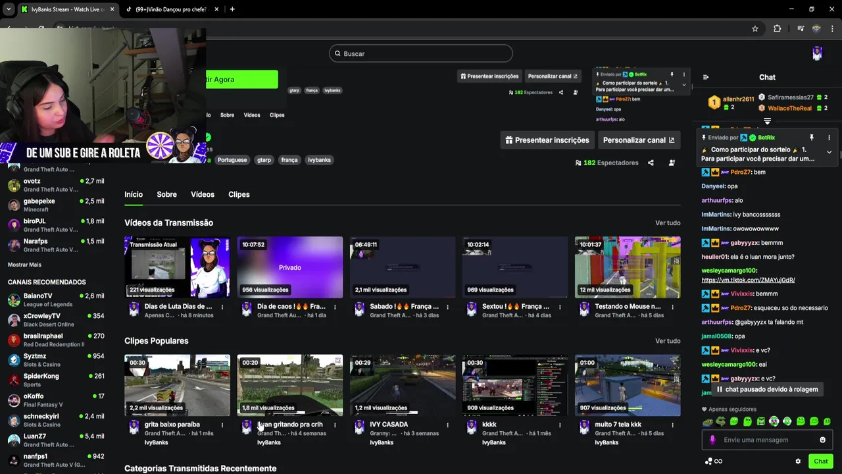This screenshot has width=842, height=474.
Task: Open options menu for Dia de caos video
Action: tap(335, 307)
